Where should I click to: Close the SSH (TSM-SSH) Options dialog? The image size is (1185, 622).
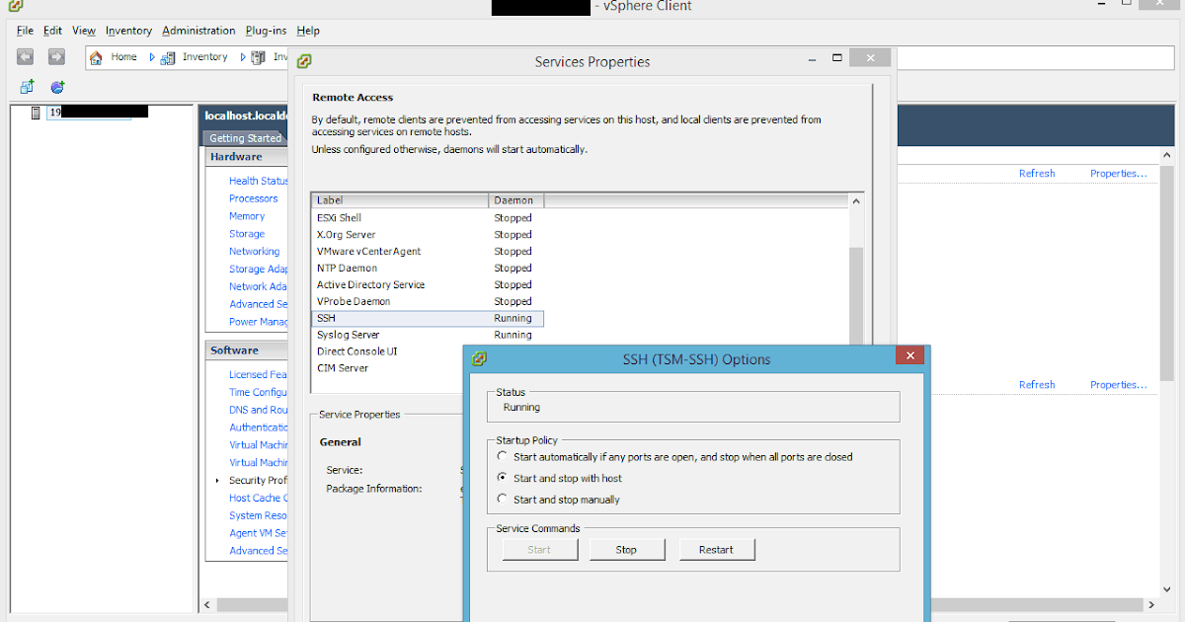point(910,355)
